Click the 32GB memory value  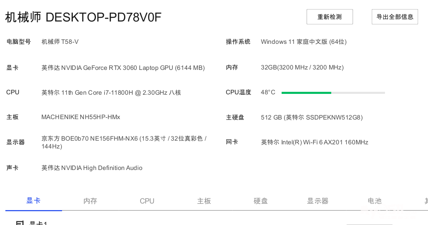tap(302, 67)
